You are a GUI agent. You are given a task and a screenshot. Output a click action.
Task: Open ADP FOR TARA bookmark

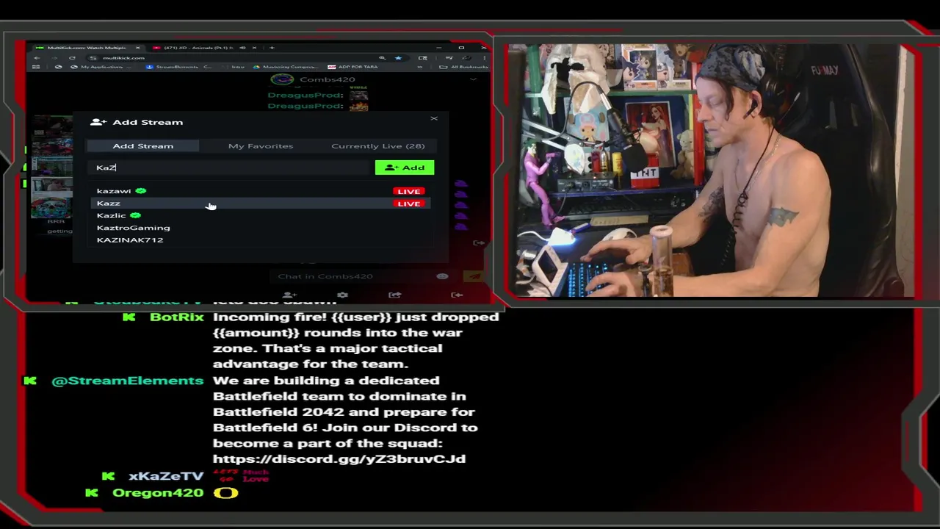pyautogui.click(x=353, y=67)
